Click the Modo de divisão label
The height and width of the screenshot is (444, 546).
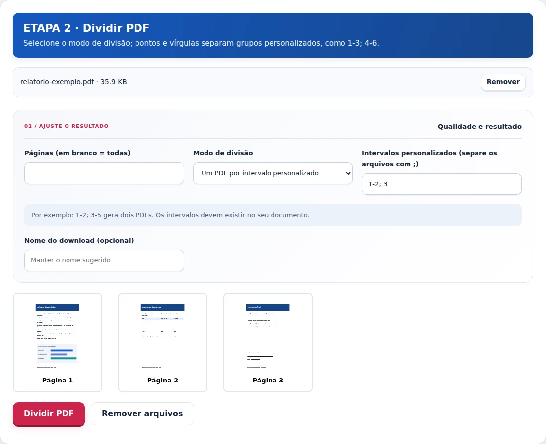[223, 153]
